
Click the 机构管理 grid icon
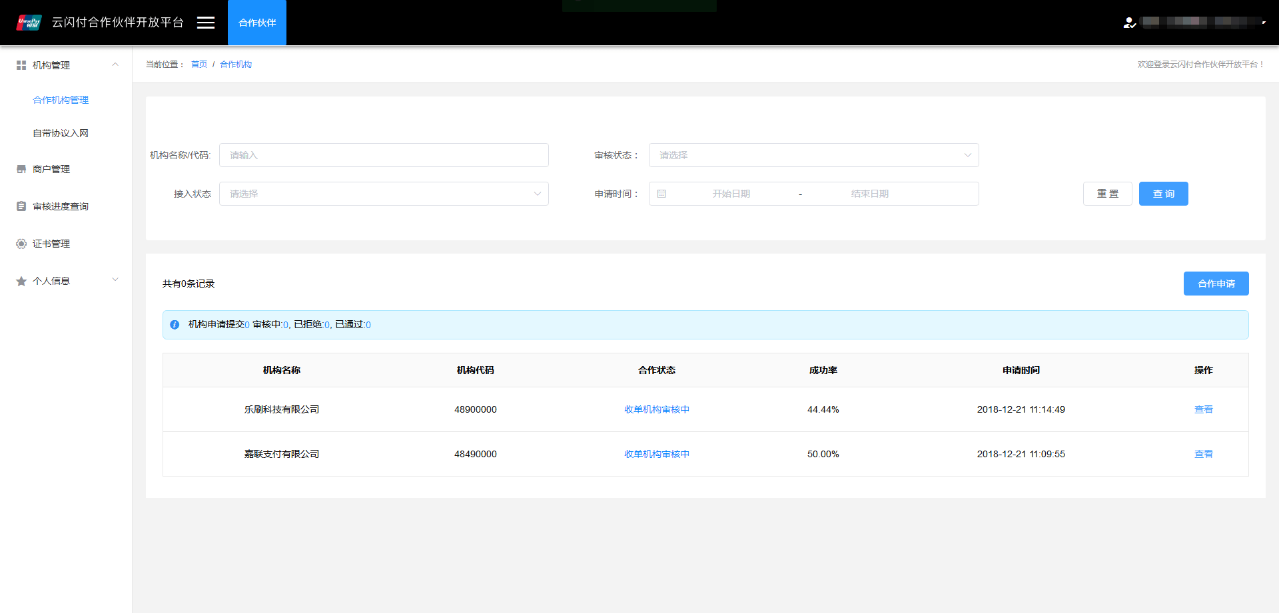pyautogui.click(x=21, y=65)
